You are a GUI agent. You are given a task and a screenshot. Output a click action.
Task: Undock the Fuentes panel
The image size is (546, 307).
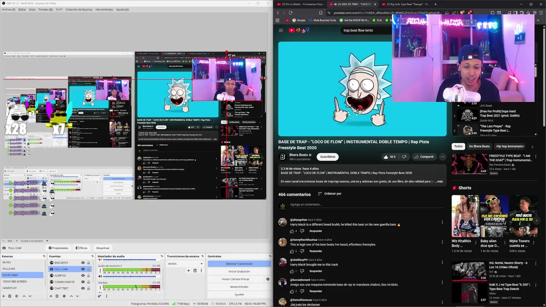(x=92, y=256)
